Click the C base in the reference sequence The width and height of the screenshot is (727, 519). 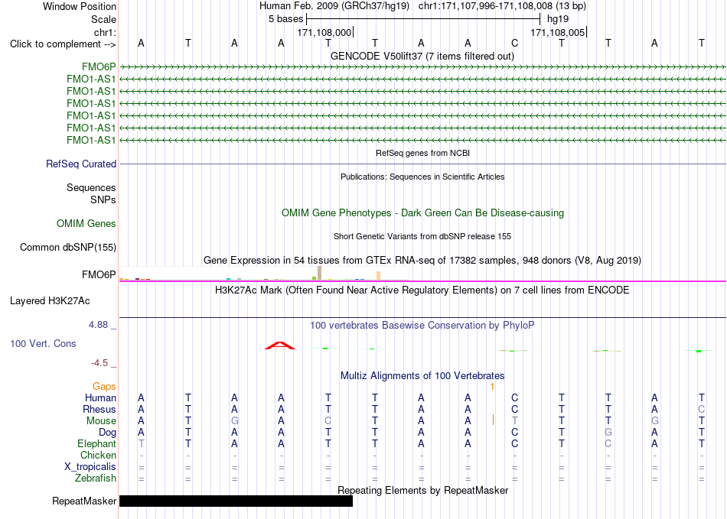point(515,43)
